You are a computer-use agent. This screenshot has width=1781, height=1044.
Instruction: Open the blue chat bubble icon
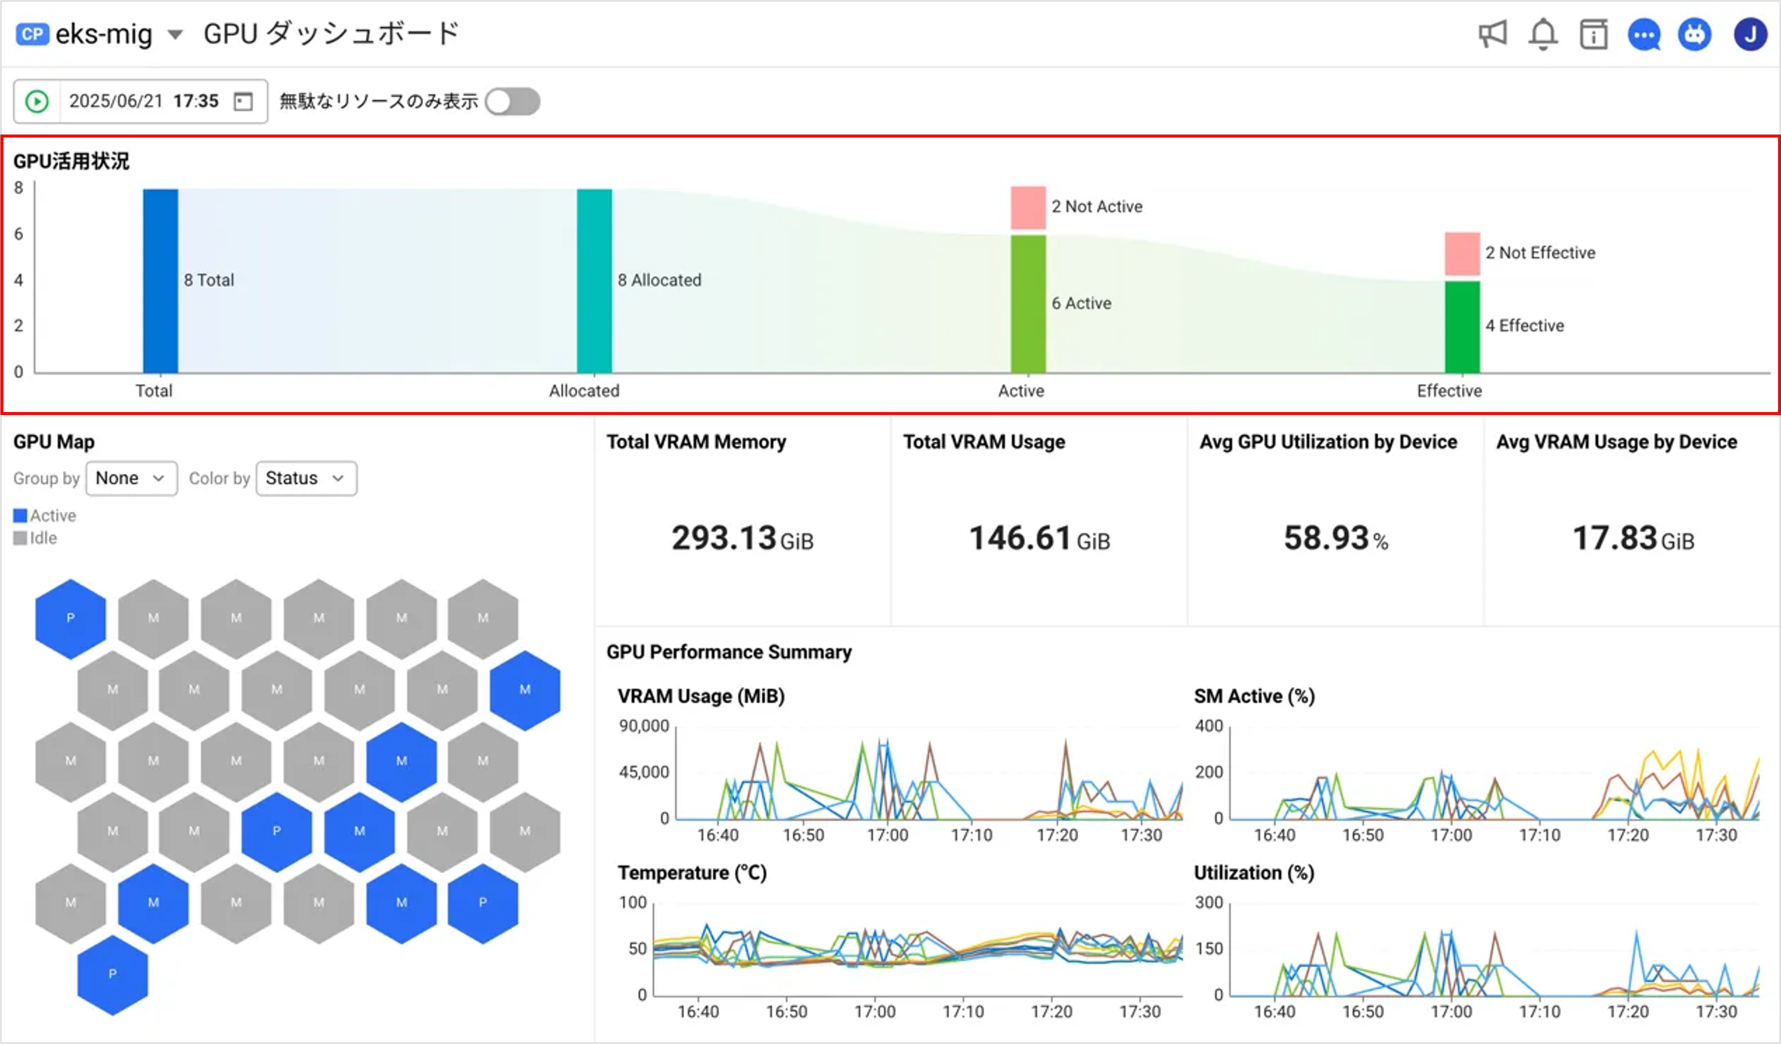coord(1644,34)
